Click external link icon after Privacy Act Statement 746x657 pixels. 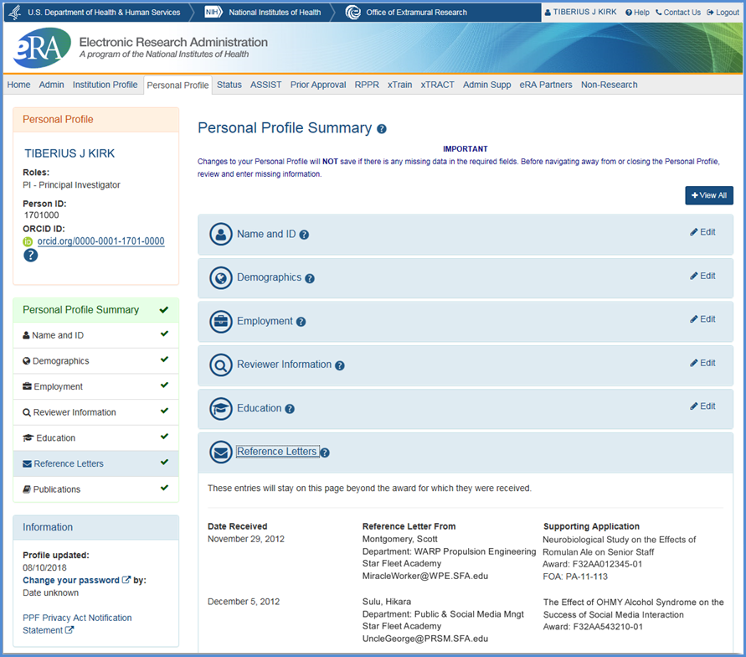[x=69, y=630]
